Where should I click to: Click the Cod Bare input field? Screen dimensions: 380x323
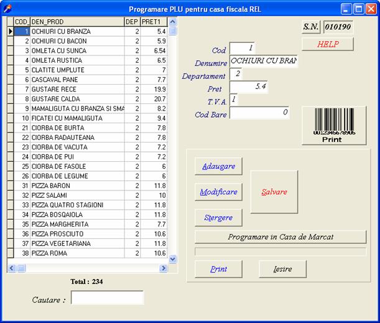pos(260,113)
